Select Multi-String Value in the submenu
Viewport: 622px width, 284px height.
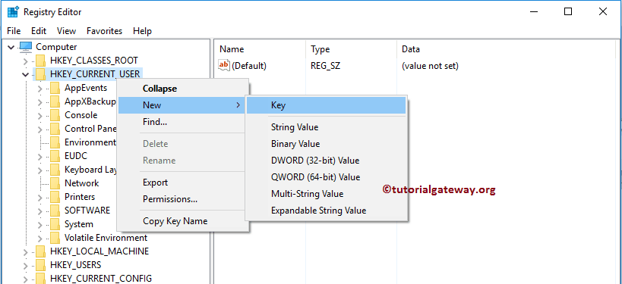[x=326, y=194]
